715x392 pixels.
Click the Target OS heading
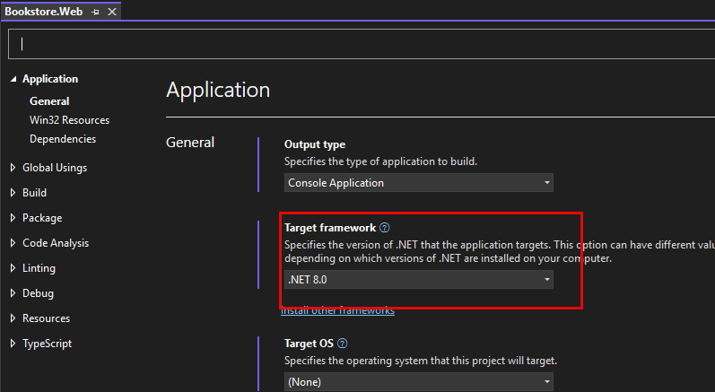(x=309, y=344)
